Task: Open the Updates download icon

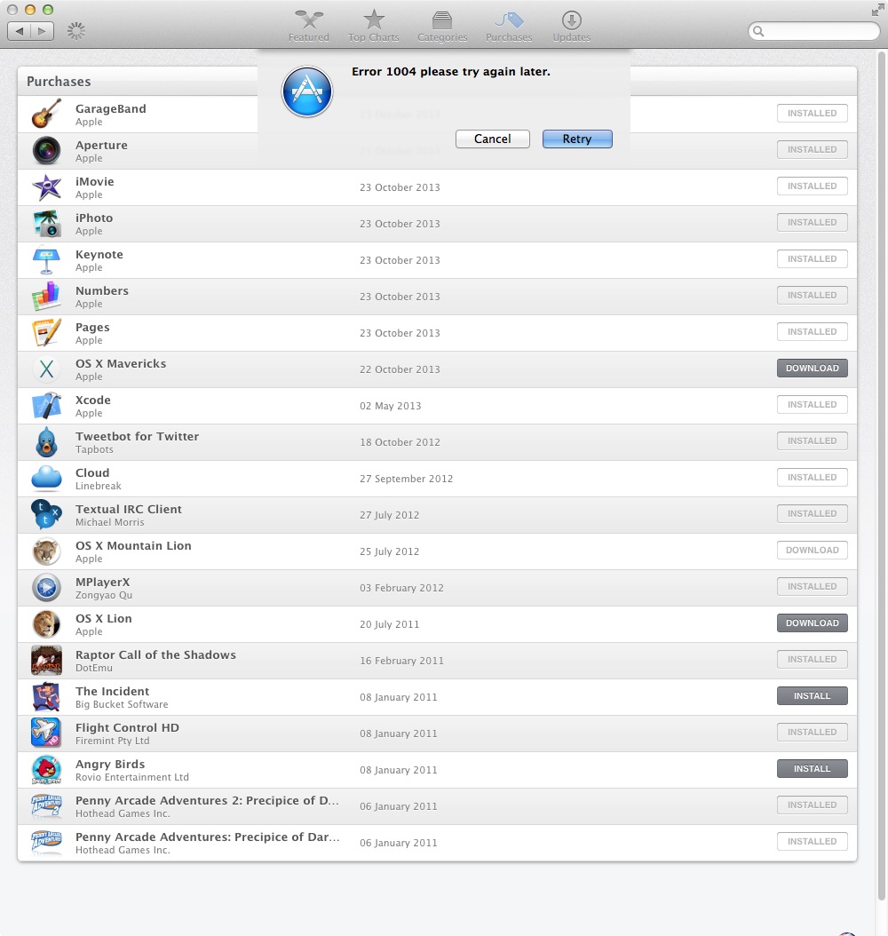Action: 571,20
